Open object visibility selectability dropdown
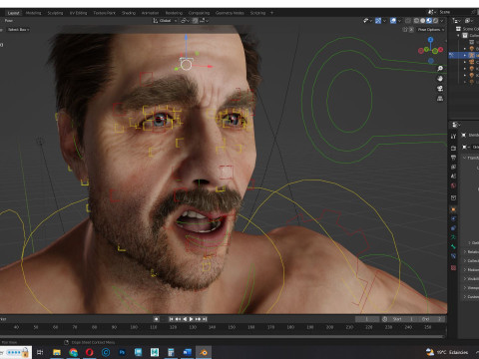Viewport: 479px width, 359px height. [x=367, y=21]
